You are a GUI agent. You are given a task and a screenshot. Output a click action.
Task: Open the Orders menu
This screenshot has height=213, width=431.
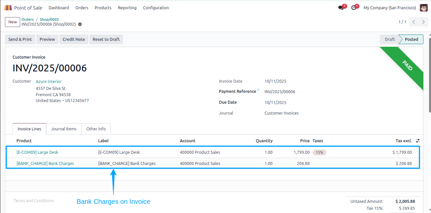click(x=82, y=8)
